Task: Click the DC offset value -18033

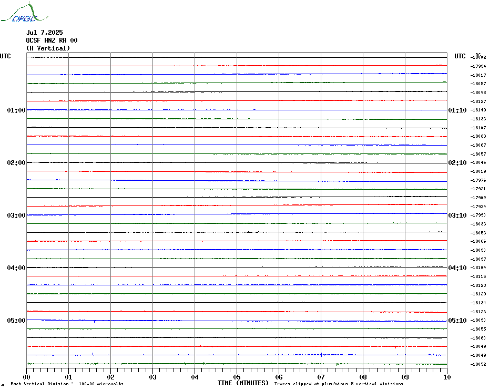Action: tap(478, 224)
